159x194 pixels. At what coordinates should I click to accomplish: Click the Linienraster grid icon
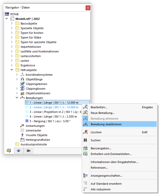(22, 130)
